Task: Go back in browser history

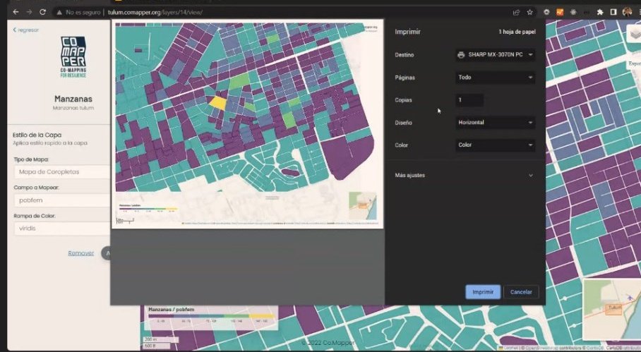Action: pos(16,12)
